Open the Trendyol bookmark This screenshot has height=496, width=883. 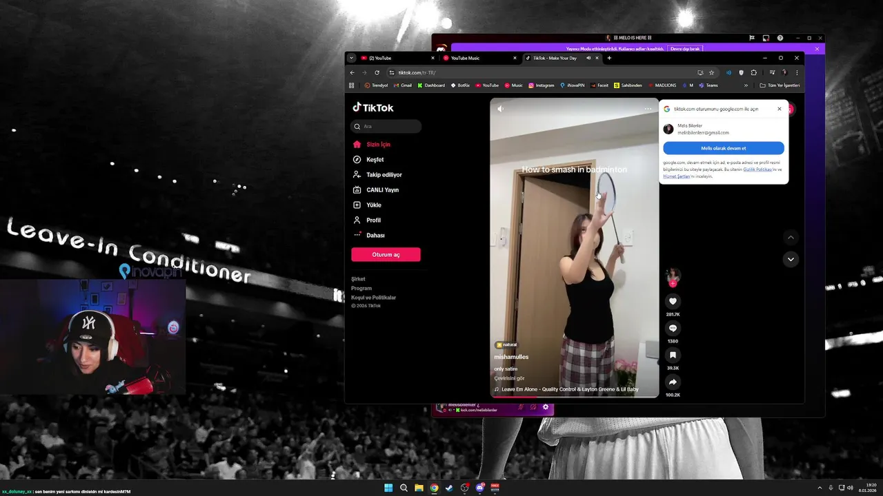[376, 85]
